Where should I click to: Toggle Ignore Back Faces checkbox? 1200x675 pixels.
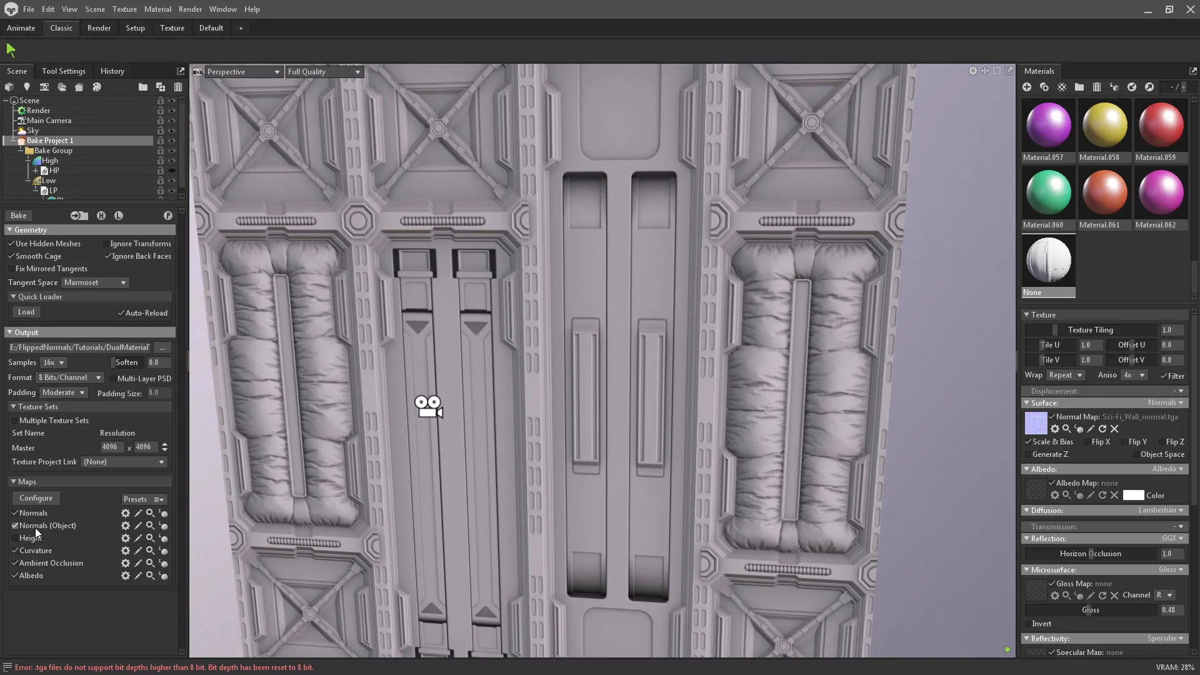coord(107,256)
